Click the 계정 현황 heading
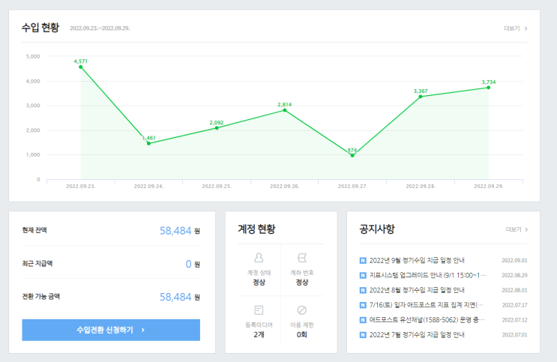Screen dimensions: 557x362 click(256, 229)
